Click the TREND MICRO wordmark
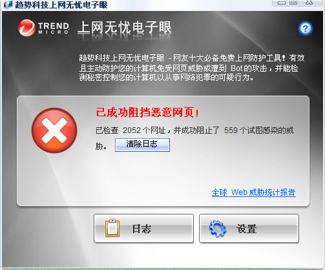This screenshot has width=325, height=270. coord(54,28)
